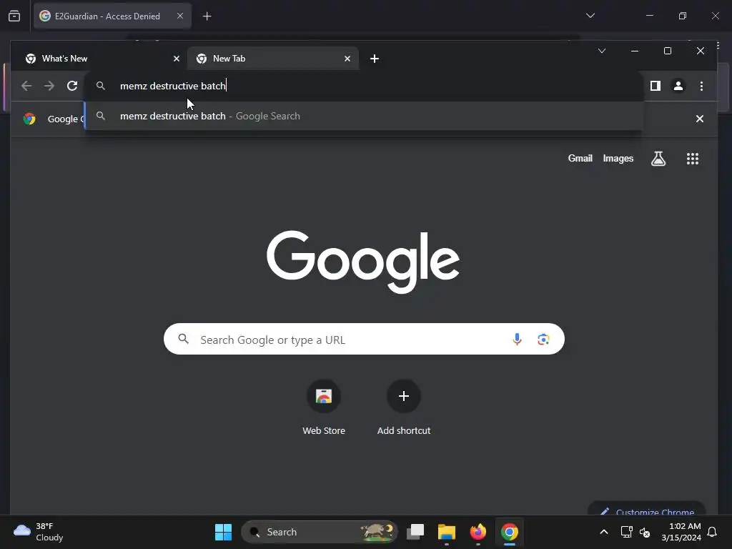Click the Google logo doodle

(x=363, y=262)
